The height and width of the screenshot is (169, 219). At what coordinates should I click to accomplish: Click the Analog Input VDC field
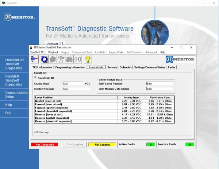pos(73,84)
